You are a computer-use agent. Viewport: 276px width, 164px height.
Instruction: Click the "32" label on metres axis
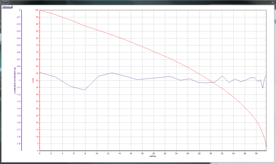click(222, 154)
